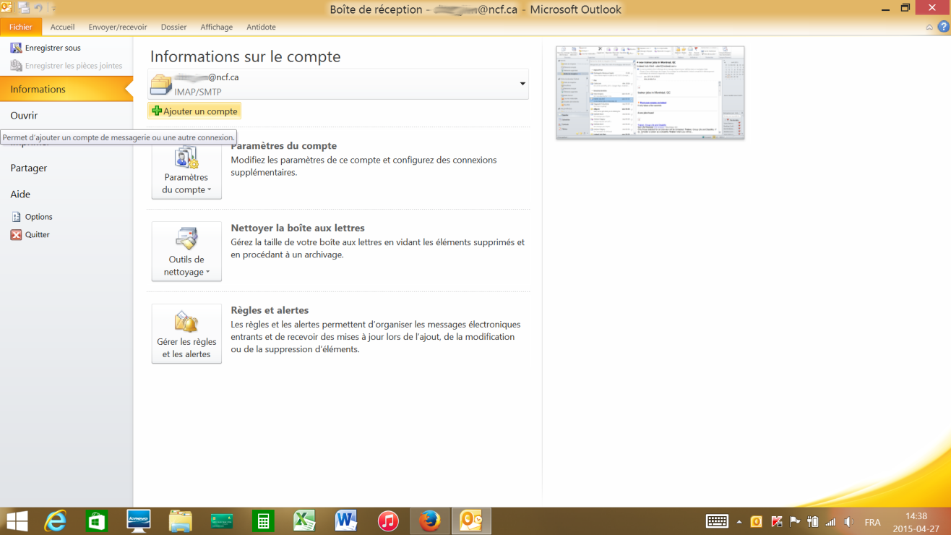Screen dimensions: 951x535
Task: Click Gérer les règles et les alertes
Action: pos(186,334)
